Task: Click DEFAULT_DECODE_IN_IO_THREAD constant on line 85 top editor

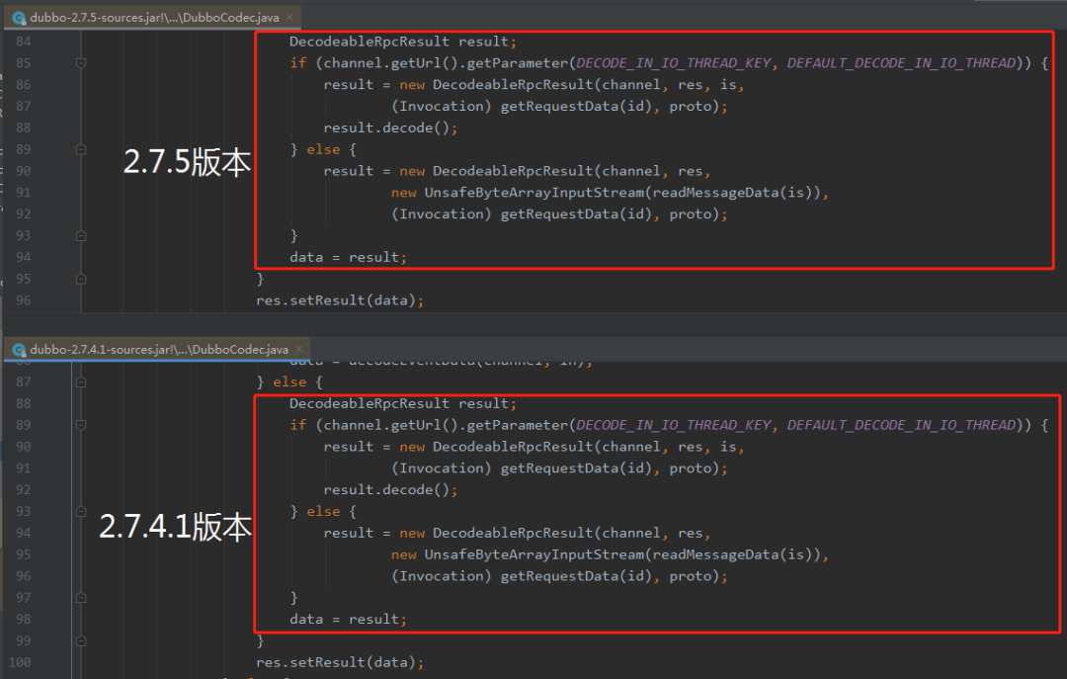Action: coord(901,63)
